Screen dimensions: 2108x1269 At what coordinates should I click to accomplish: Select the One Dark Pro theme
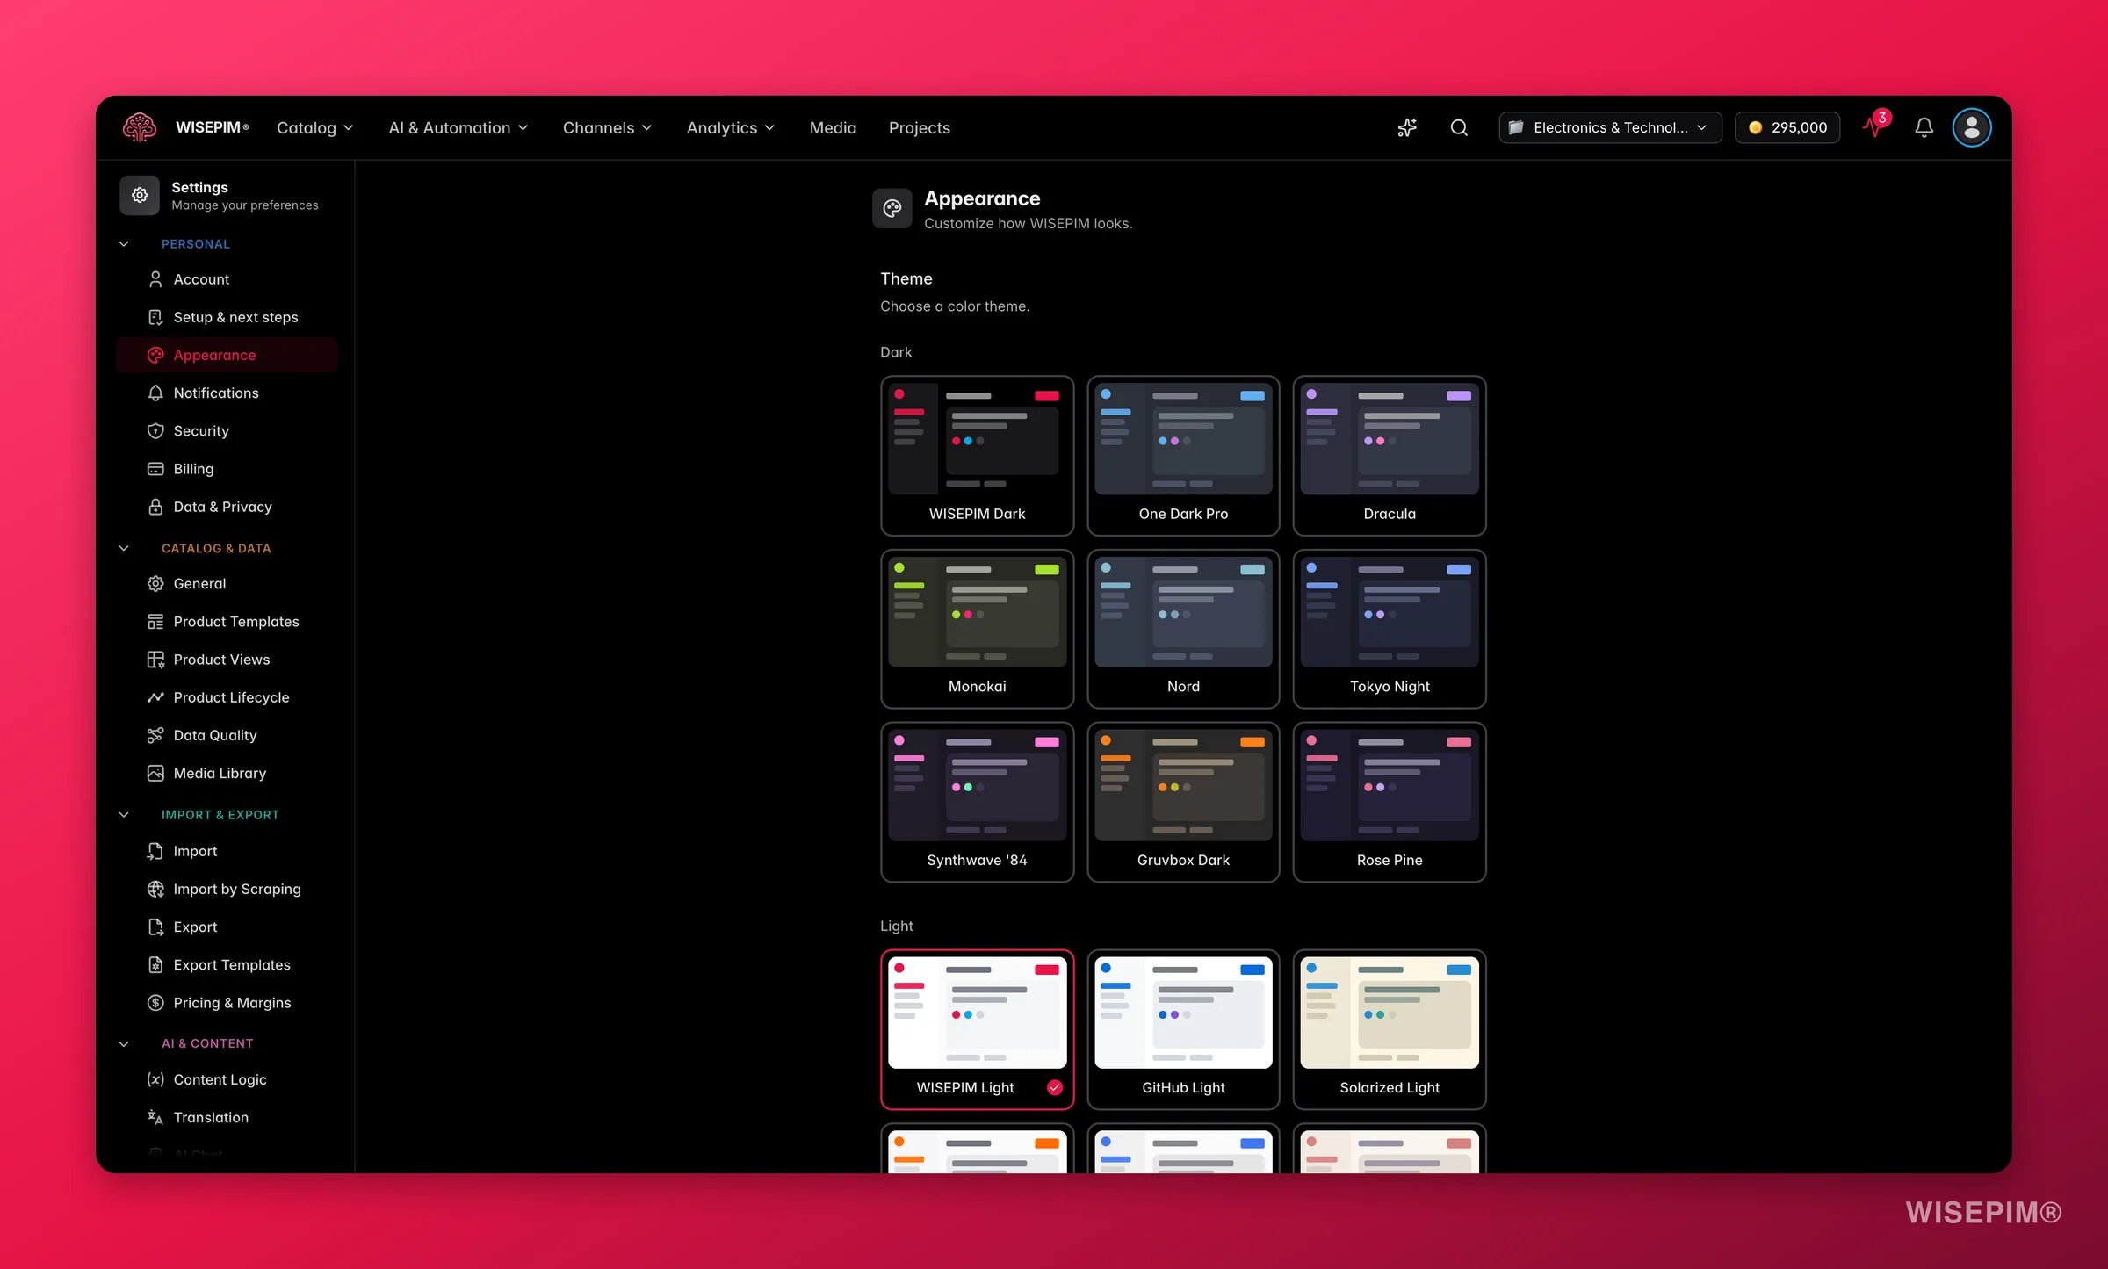coord(1183,456)
